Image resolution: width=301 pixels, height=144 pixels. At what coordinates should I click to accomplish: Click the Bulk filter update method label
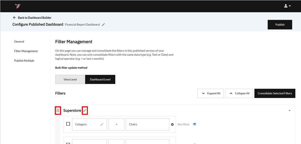click(x=71, y=68)
